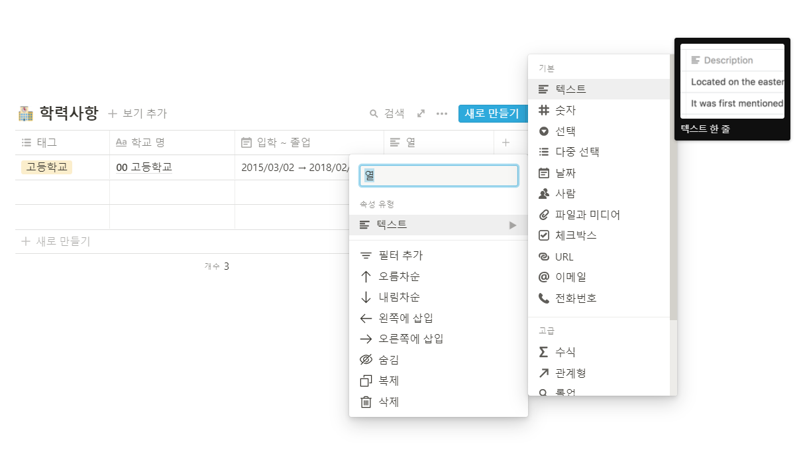Select 수식 formula property type
This screenshot has width=801, height=460.
click(599, 352)
